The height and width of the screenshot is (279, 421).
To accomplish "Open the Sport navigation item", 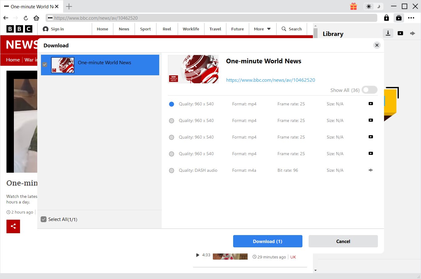I will click(145, 29).
